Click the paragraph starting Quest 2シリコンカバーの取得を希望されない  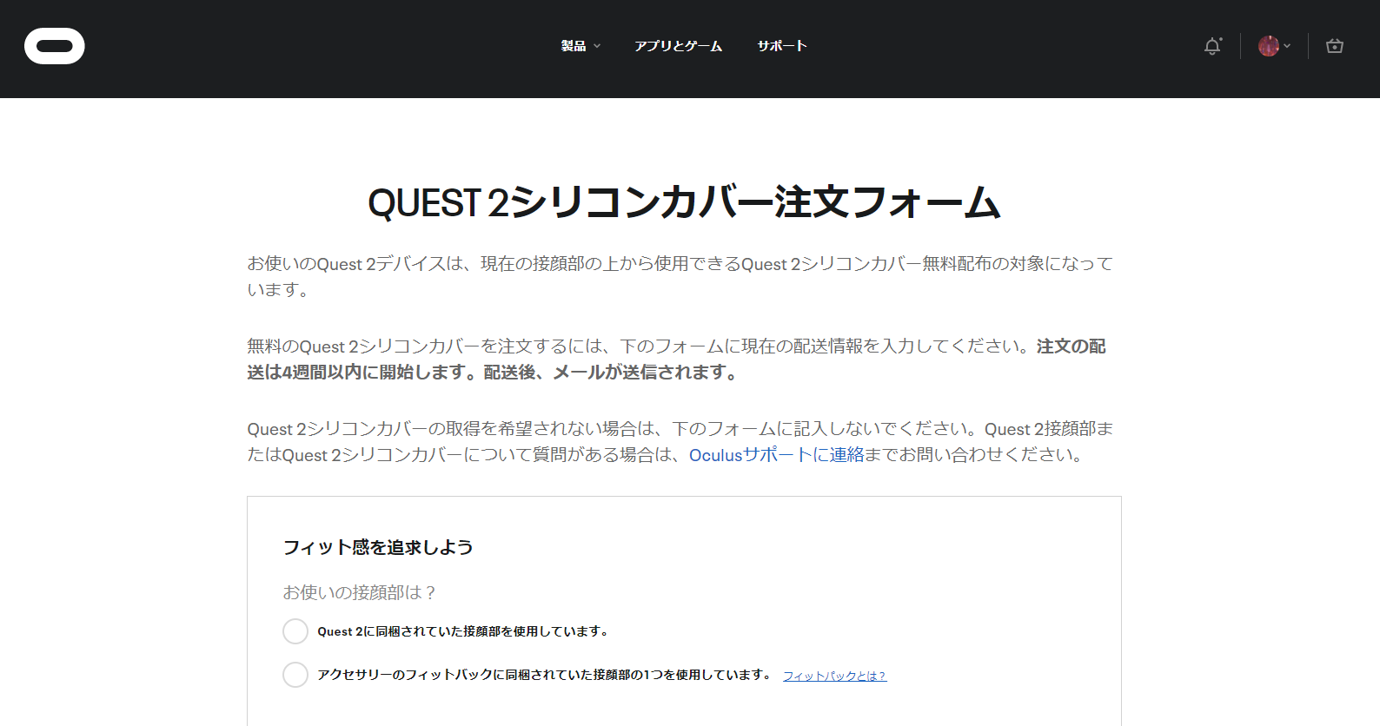(680, 442)
